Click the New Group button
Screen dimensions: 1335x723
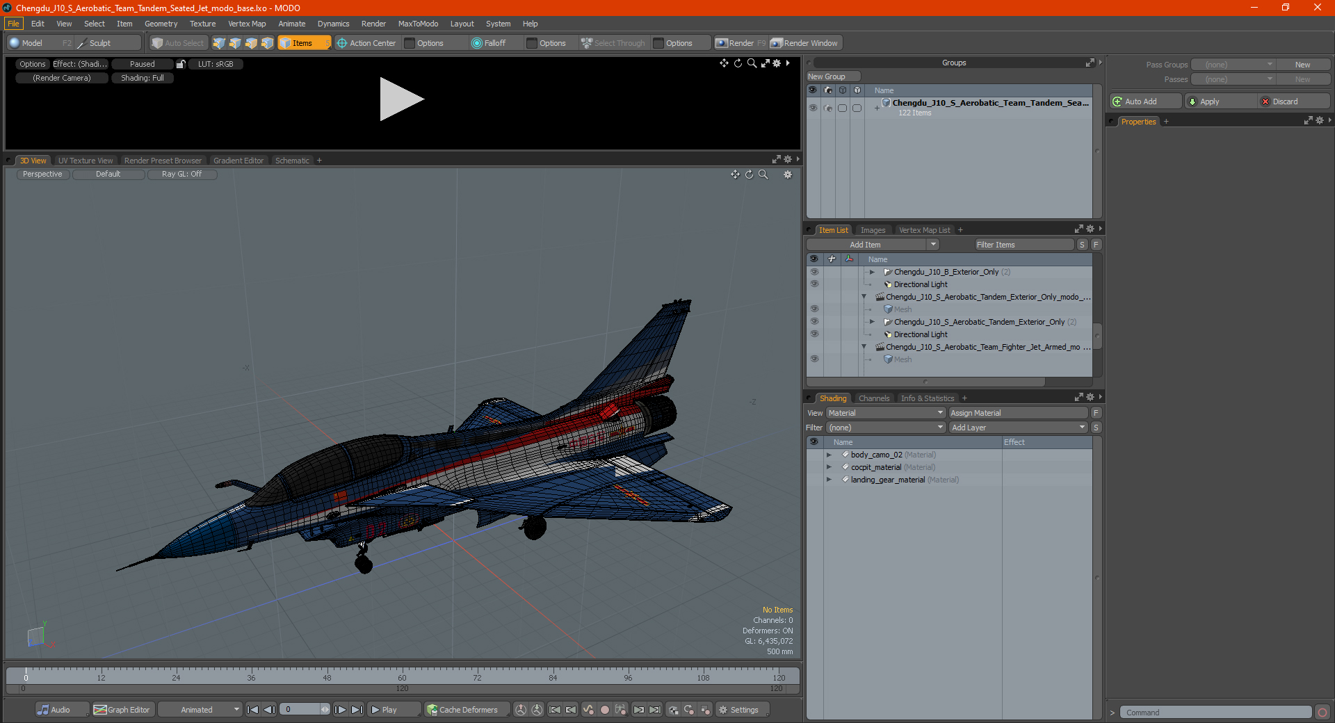coord(833,76)
